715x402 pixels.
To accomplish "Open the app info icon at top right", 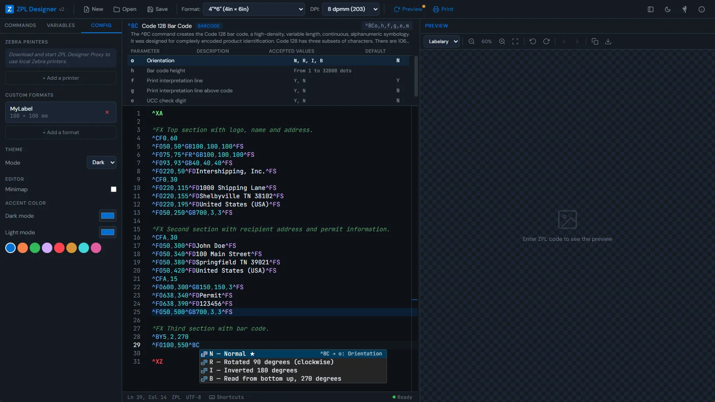I will coord(701,9).
